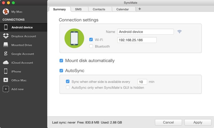
Task: Select Dropbox Account connection label
Action: coord(24,36)
